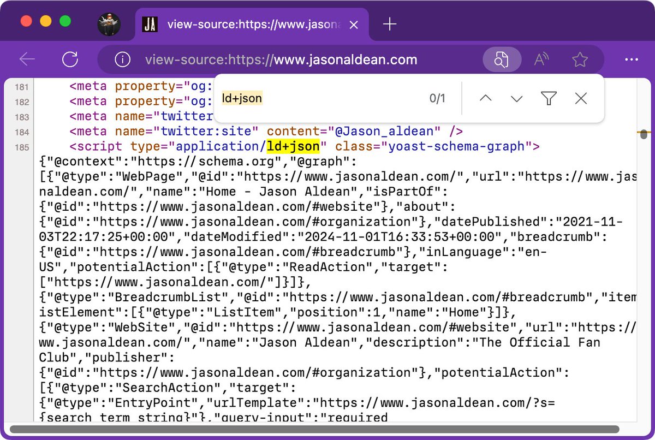The width and height of the screenshot is (655, 440).
Task: Click the browser profile avatar
Action: click(109, 24)
